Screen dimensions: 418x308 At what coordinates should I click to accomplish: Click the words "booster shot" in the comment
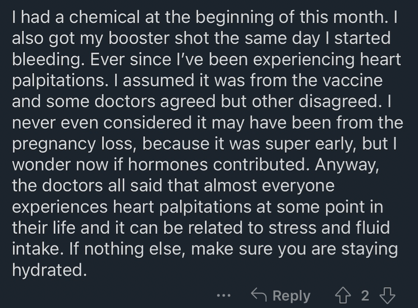pos(158,38)
